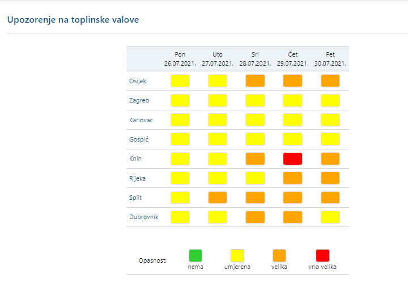408x291 pixels.
Task: Click the green 'nema' legend swatch
Action: pyautogui.click(x=195, y=255)
